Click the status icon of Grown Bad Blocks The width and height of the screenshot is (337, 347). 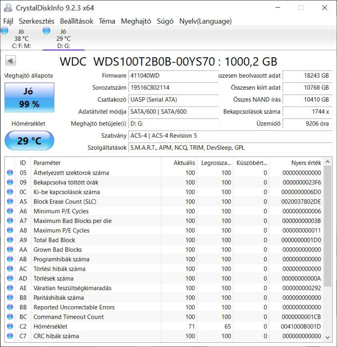[x=10, y=249]
